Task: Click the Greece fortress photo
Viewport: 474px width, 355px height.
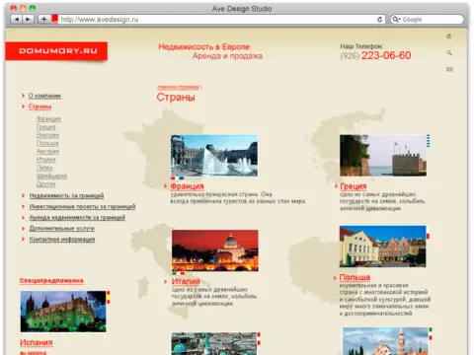Action: tap(383, 156)
